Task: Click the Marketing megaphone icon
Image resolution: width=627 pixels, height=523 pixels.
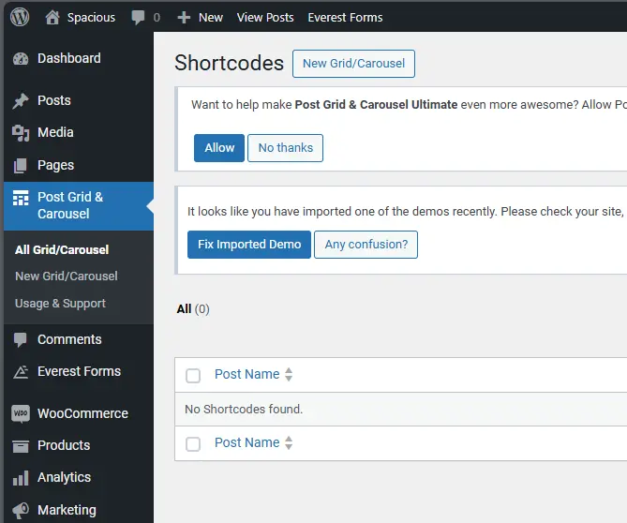Action: click(x=21, y=510)
